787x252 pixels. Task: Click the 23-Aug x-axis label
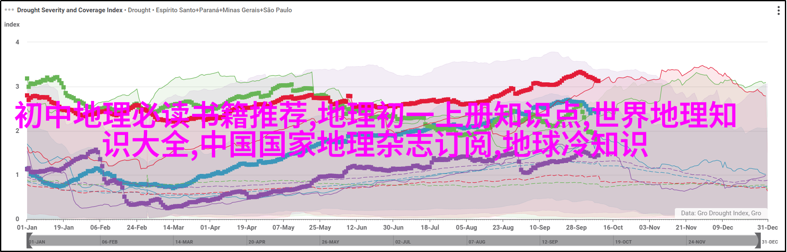(x=503, y=228)
